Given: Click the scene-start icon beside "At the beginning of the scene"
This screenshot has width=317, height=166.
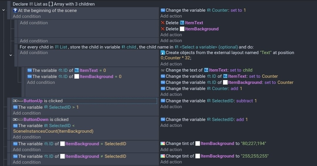Looking at the screenshot, I should (15, 11).
